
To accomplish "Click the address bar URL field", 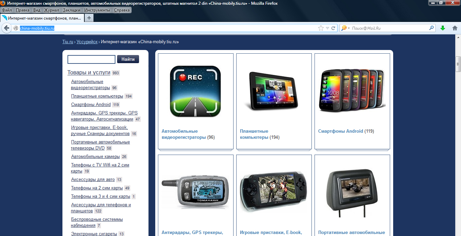I will pyautogui.click(x=168, y=28).
